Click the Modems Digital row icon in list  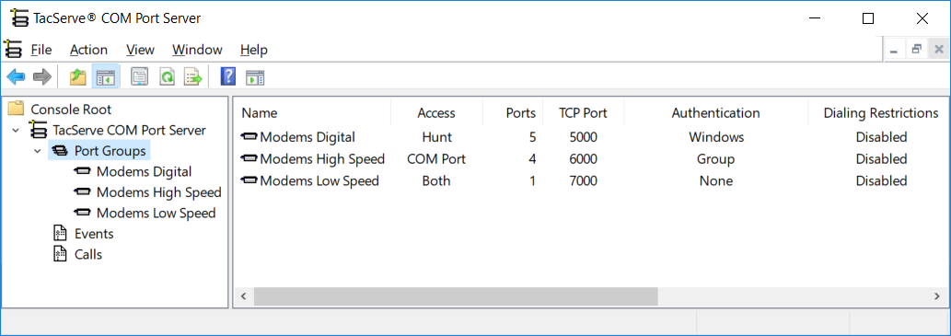(249, 137)
